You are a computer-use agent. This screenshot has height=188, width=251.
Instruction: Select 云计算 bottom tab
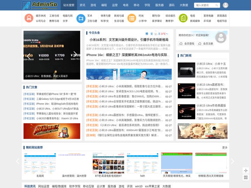coord(101,186)
